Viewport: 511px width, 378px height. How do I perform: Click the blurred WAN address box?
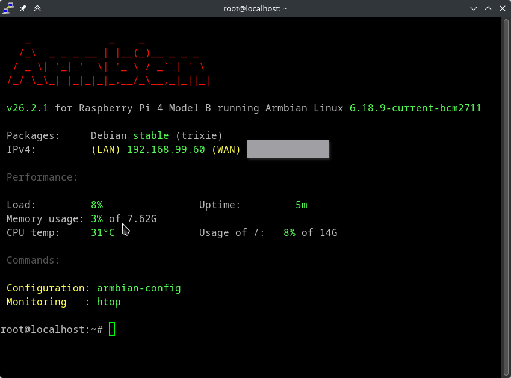pyautogui.click(x=288, y=149)
